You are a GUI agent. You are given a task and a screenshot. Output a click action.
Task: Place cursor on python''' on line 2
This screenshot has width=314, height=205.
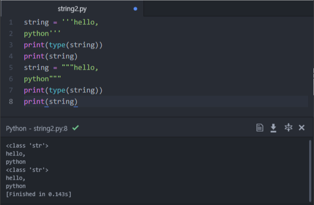click(x=42, y=33)
